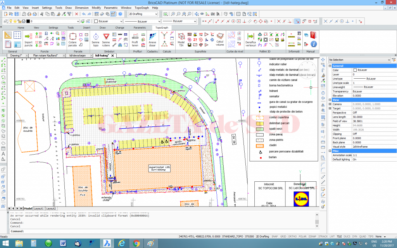Click the blue Help question mark icon
397x248 pixels.
tap(120, 14)
